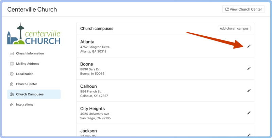Image resolution: width=272 pixels, height=138 pixels.
Task: Click the City Heights edit pencil
Action: [x=249, y=113]
